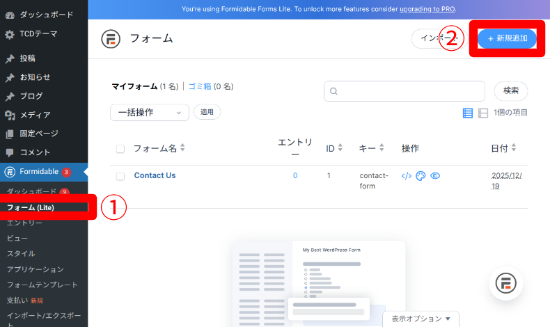
Task: Click the Formidable logo icon in the sidebar
Action: click(10, 172)
